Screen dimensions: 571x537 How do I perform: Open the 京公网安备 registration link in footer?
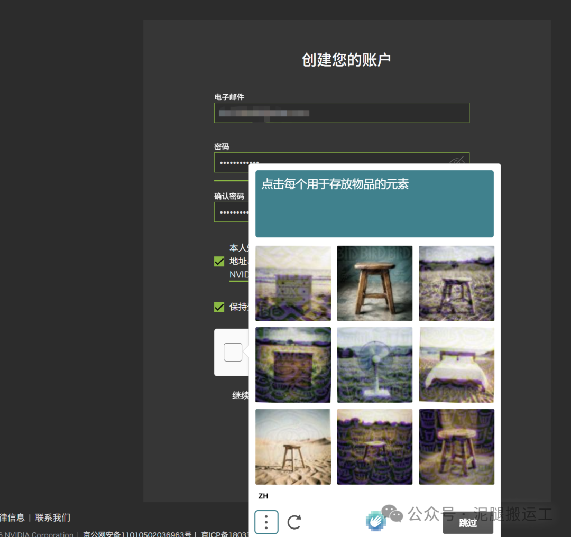(137, 534)
